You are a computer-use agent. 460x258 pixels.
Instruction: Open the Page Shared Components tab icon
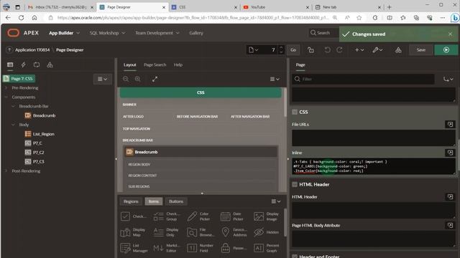pyautogui.click(x=50, y=64)
